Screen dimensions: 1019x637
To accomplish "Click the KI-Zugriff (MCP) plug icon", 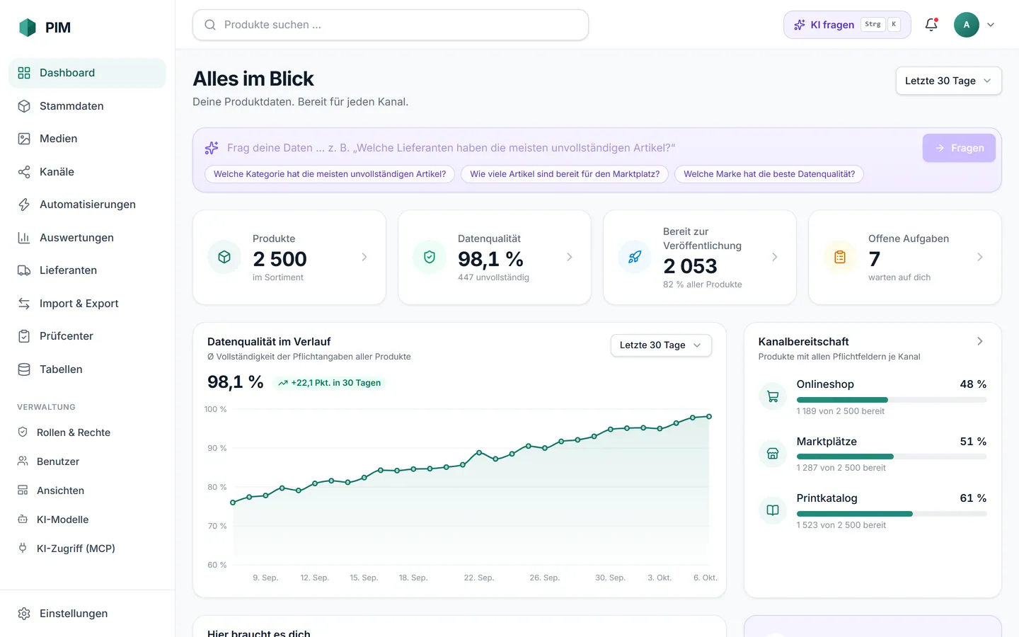I will tap(23, 549).
